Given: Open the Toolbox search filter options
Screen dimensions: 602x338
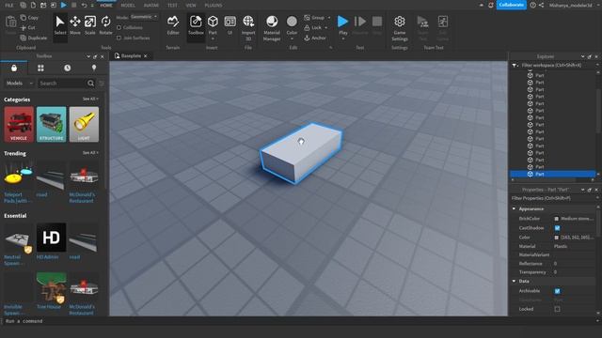Looking at the screenshot, I should [102, 84].
